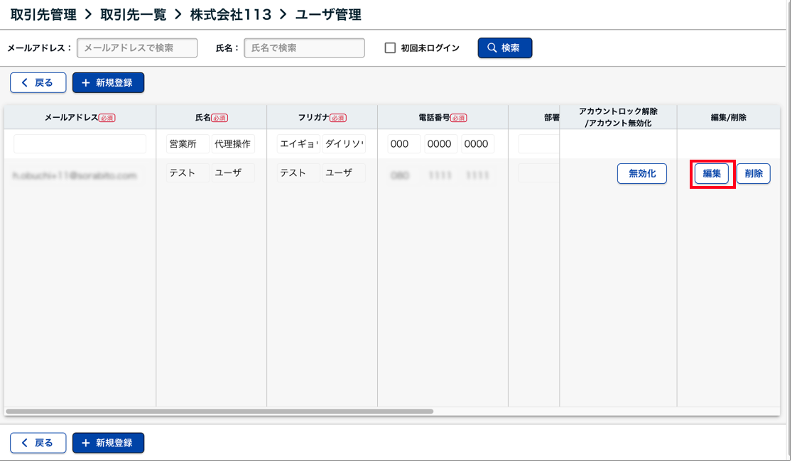Click the メールアドレス column header
Viewport: 792px width, 462px height.
click(80, 118)
